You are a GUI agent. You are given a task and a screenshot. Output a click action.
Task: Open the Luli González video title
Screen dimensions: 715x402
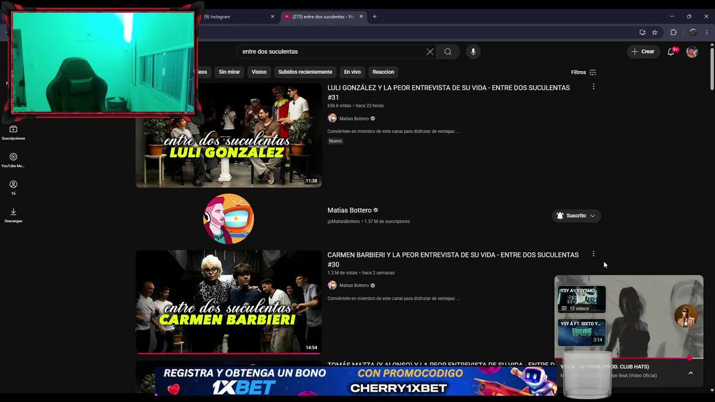[x=449, y=92]
